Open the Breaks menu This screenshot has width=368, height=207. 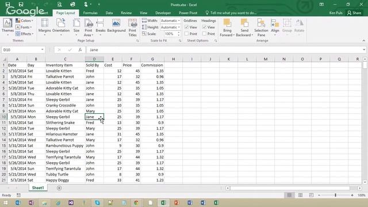101,27
